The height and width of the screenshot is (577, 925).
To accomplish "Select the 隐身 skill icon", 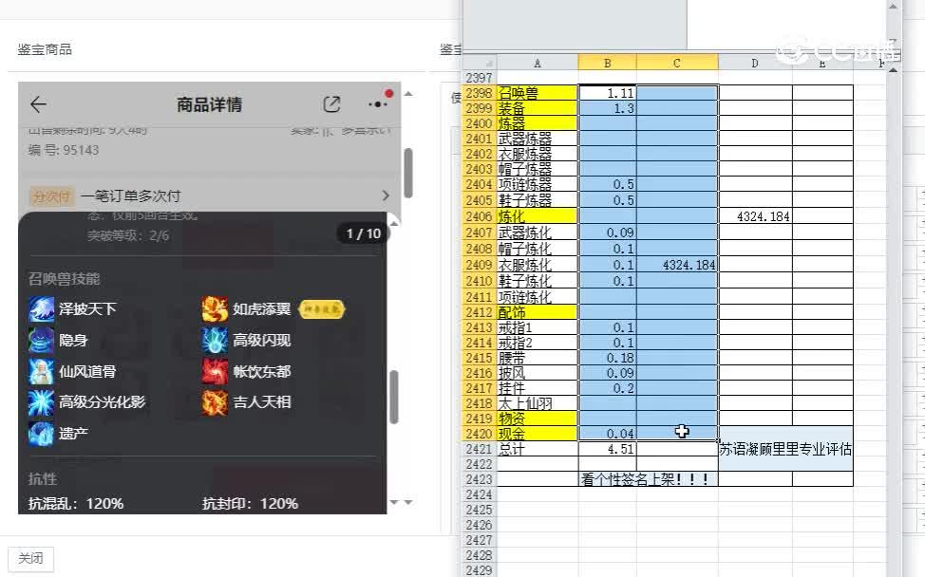I will click(42, 341).
